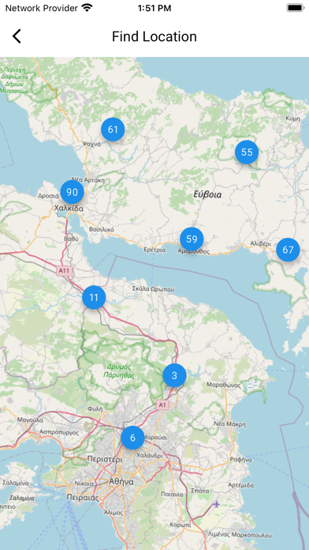Click the Βασιλικό label
Screen dimensions: 309x550
(102, 229)
